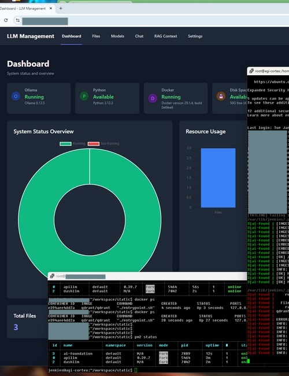Select 'System status and overview' subtitle
Viewport: 289px width, 376px height.
click(31, 73)
